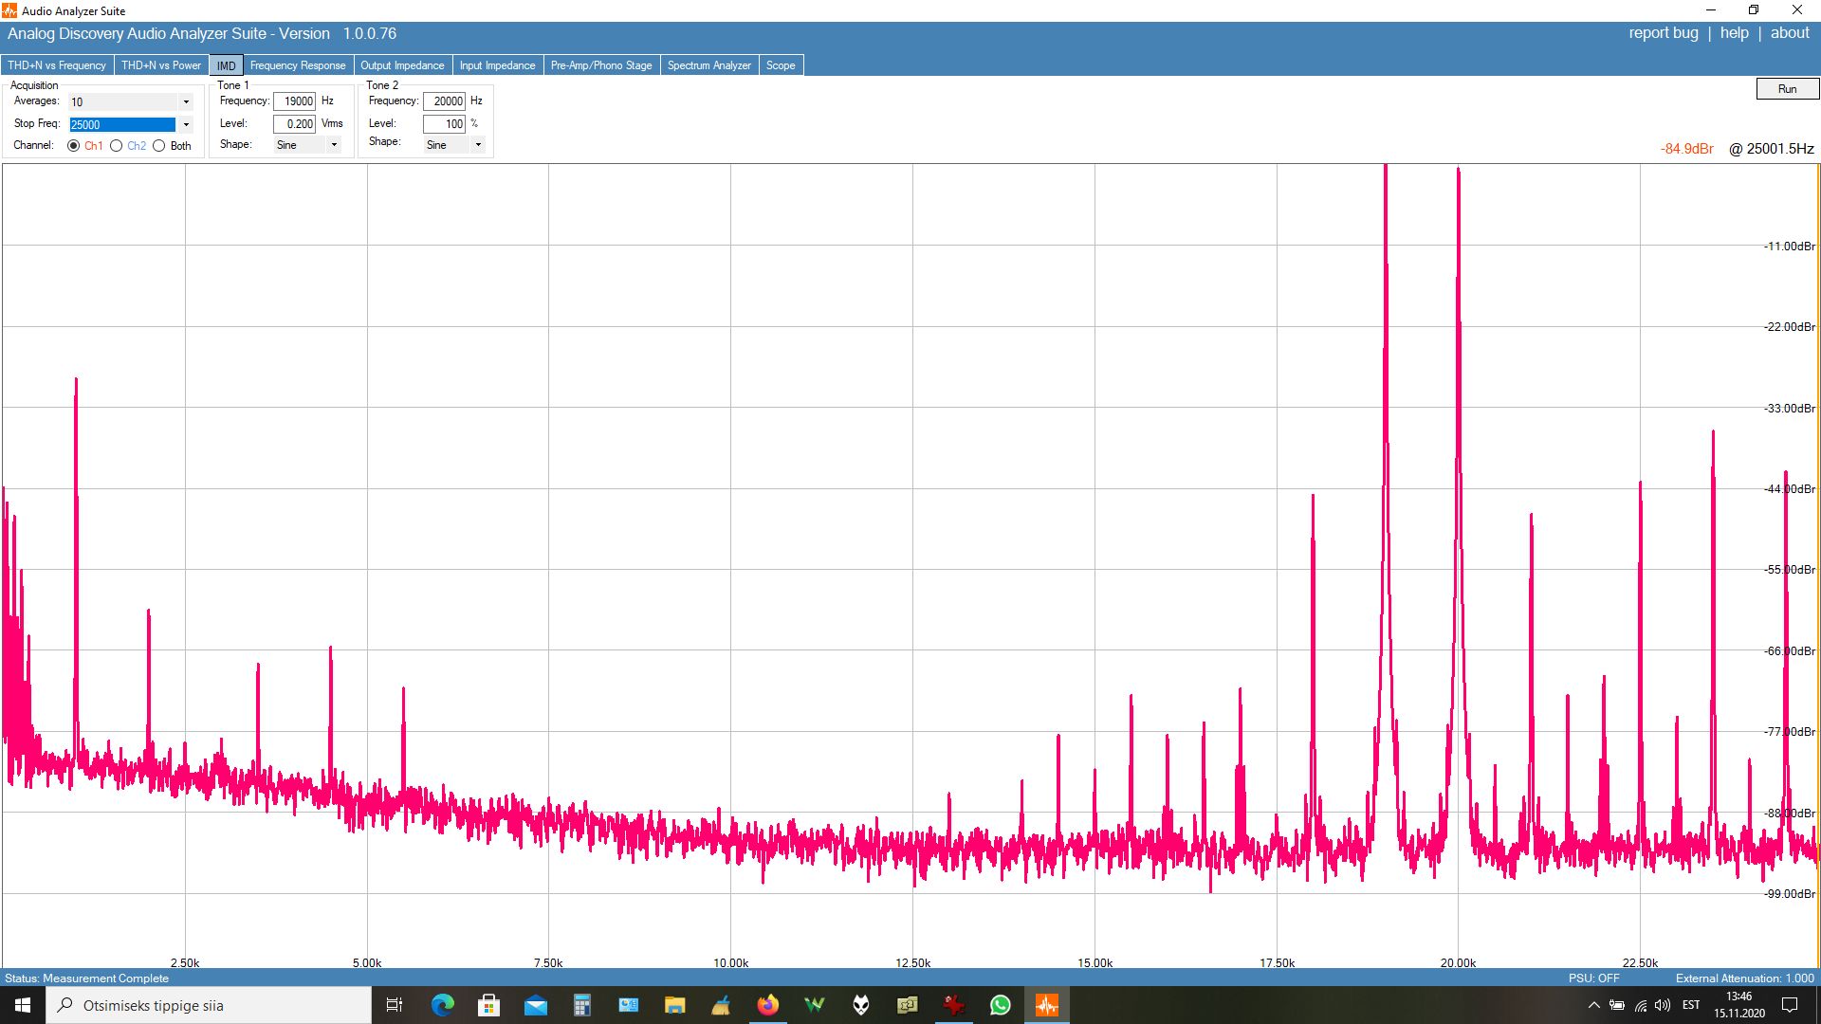The width and height of the screenshot is (1821, 1024).
Task: Open the Tone 2 Shape dropdown
Action: pyautogui.click(x=478, y=145)
